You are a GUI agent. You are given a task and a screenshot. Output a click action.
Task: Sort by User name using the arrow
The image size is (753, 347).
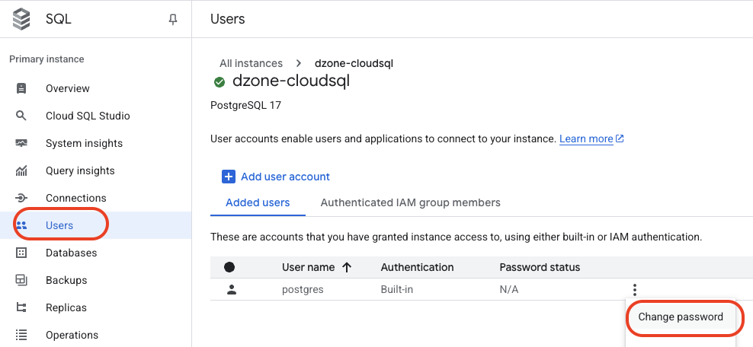tap(347, 267)
